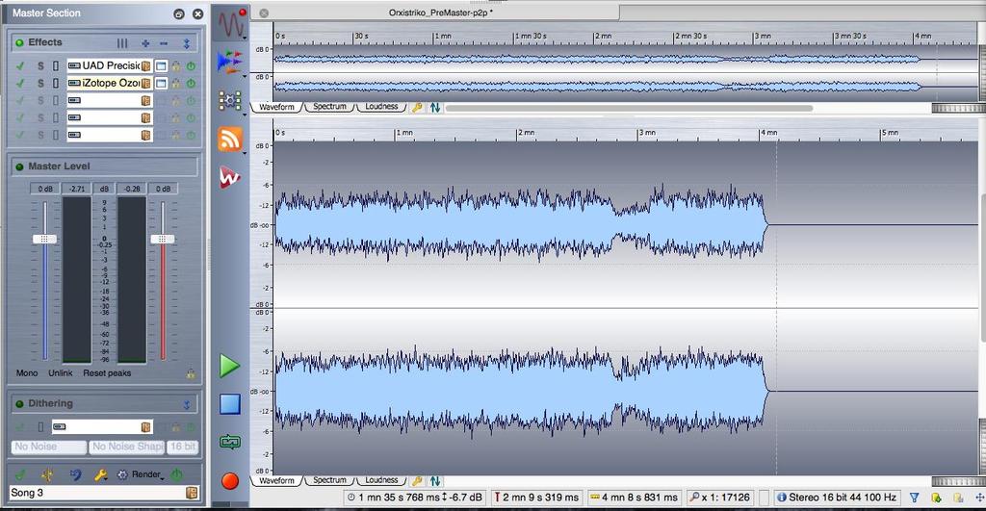Toggle loop playback with the green loop icon
The width and height of the screenshot is (986, 511).
[230, 443]
